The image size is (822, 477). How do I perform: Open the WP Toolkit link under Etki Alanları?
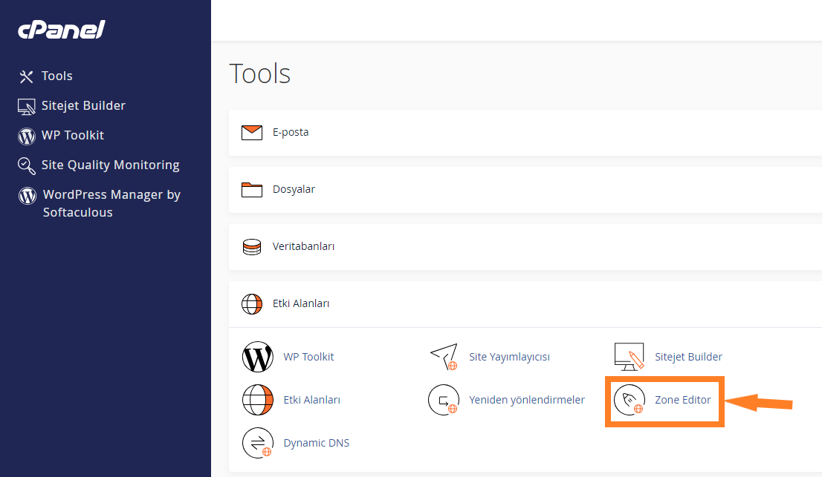coord(308,358)
